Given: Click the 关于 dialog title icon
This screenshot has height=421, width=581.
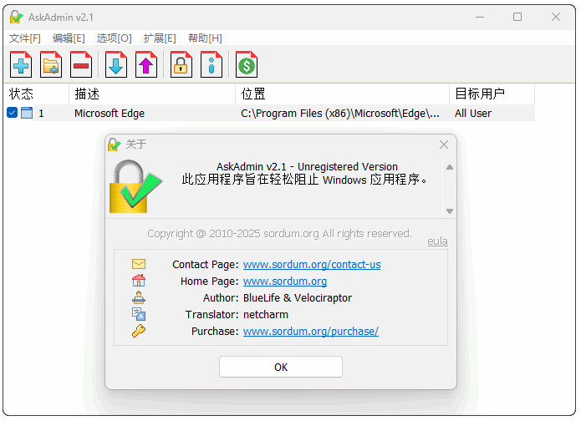Looking at the screenshot, I should pos(115,145).
